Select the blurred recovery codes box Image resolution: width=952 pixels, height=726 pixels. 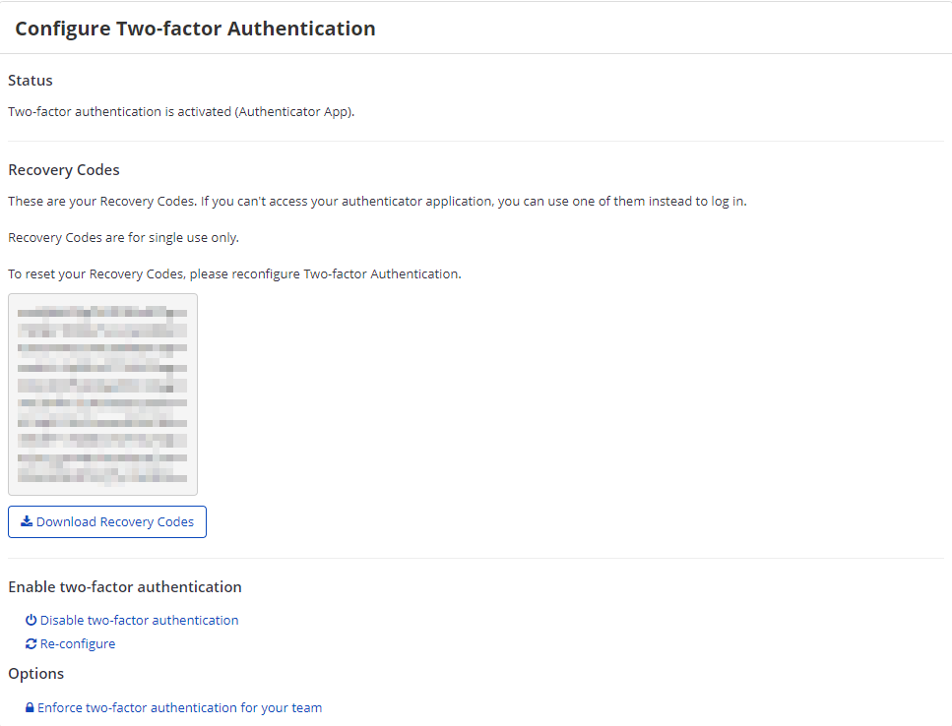(x=102, y=393)
